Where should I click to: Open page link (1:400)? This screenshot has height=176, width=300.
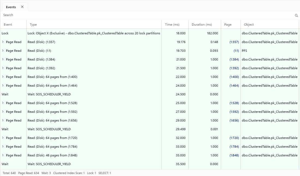pyautogui.click(x=234, y=77)
